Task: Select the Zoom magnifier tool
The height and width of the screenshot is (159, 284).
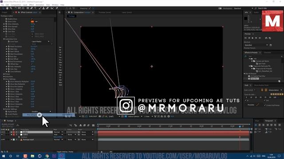Action: [x=11, y=8]
